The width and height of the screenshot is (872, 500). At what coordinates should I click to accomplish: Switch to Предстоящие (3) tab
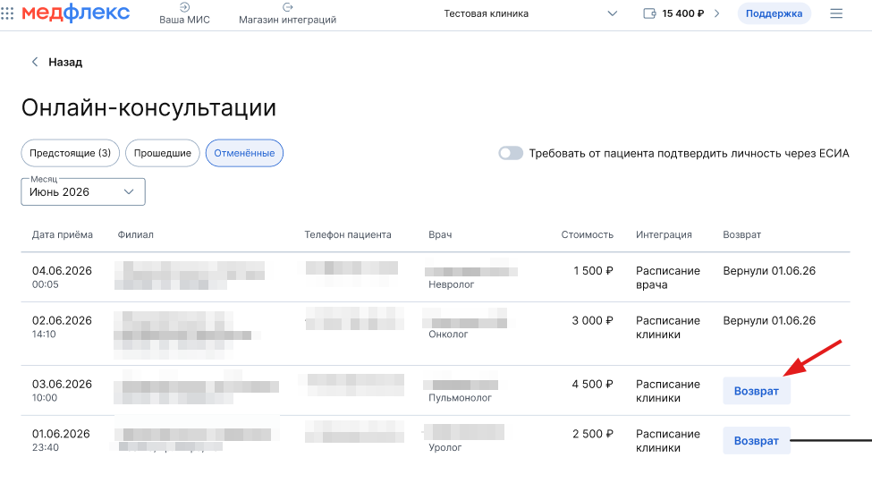coord(70,153)
